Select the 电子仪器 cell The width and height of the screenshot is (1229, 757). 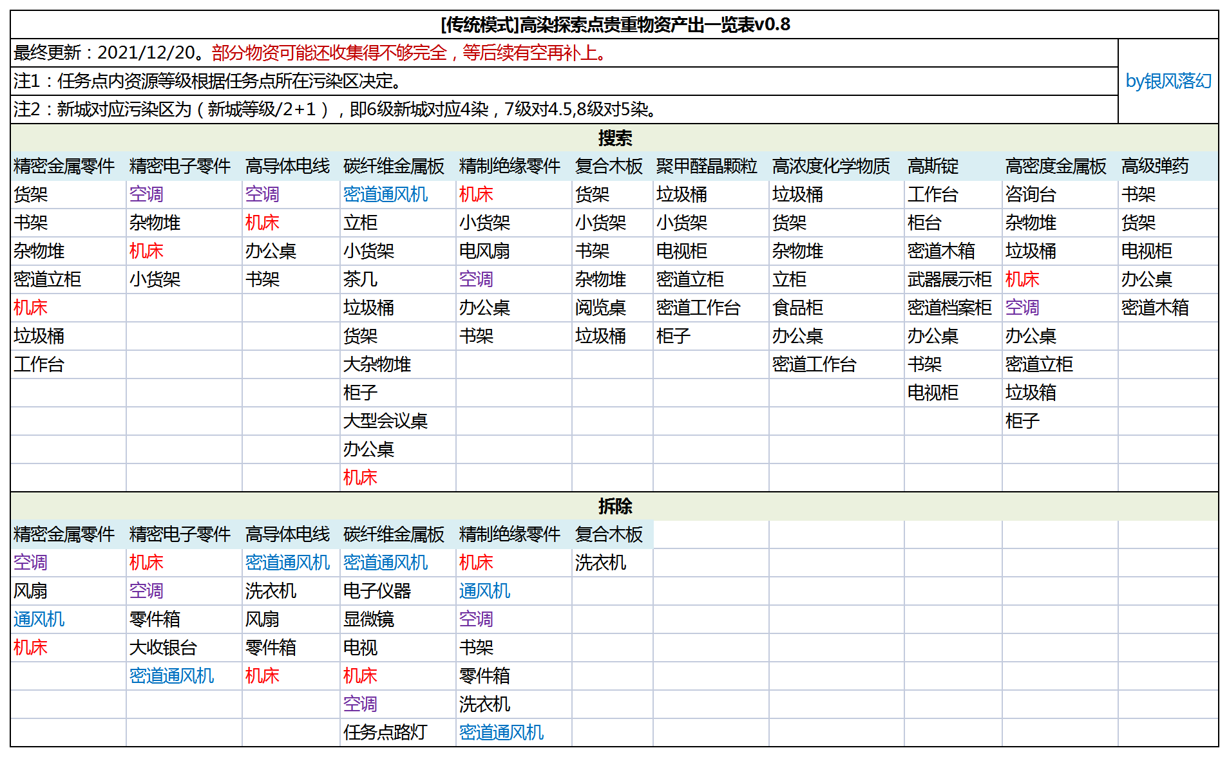click(397, 591)
